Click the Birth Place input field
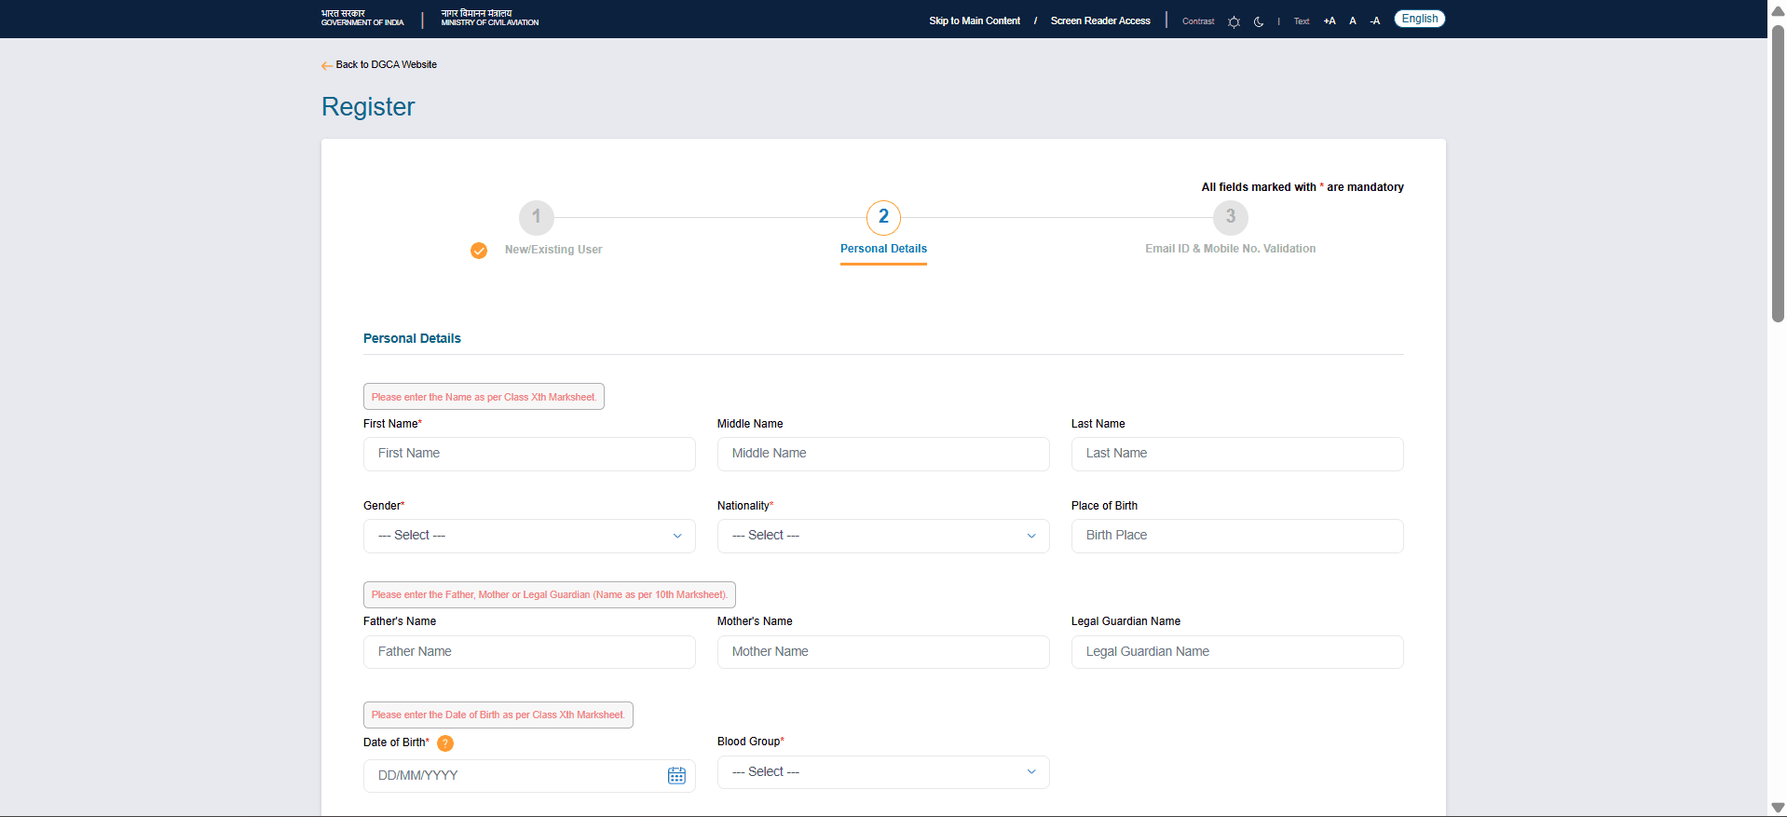This screenshot has height=817, width=1787. point(1237,536)
